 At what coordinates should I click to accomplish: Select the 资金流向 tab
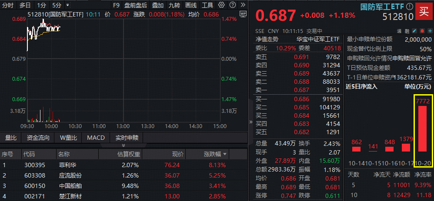[38, 138]
